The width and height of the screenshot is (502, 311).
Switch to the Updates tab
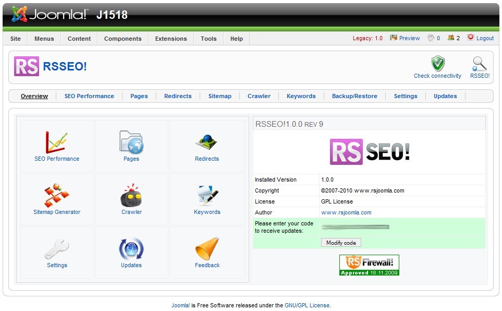coord(445,96)
